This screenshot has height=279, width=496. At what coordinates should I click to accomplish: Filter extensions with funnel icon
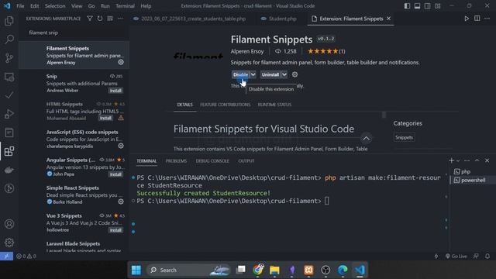[x=90, y=19]
